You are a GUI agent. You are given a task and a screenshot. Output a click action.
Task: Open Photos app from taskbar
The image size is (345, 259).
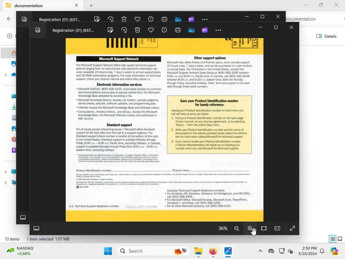pyautogui.click(x=228, y=251)
